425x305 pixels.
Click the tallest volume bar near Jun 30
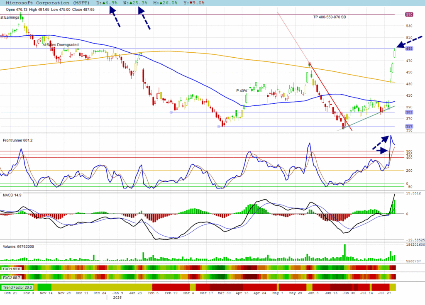[x=345, y=252]
